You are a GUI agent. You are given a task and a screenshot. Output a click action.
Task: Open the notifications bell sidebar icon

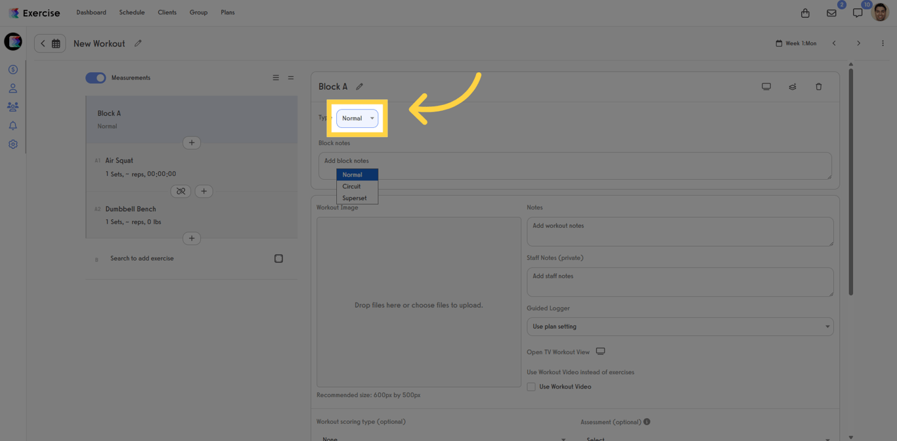[12, 125]
